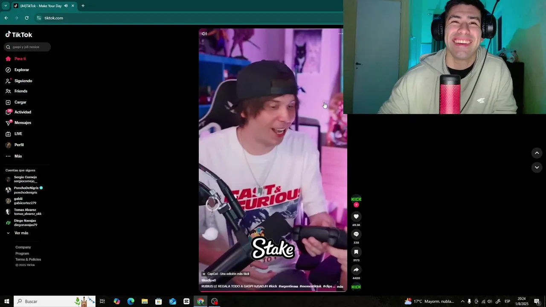This screenshot has width=546, height=307.
Task: Open the video's three-dot options menu
Action: (340, 33)
